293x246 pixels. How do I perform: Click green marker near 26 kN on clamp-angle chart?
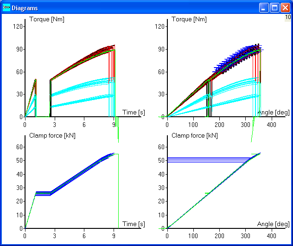[207, 193]
